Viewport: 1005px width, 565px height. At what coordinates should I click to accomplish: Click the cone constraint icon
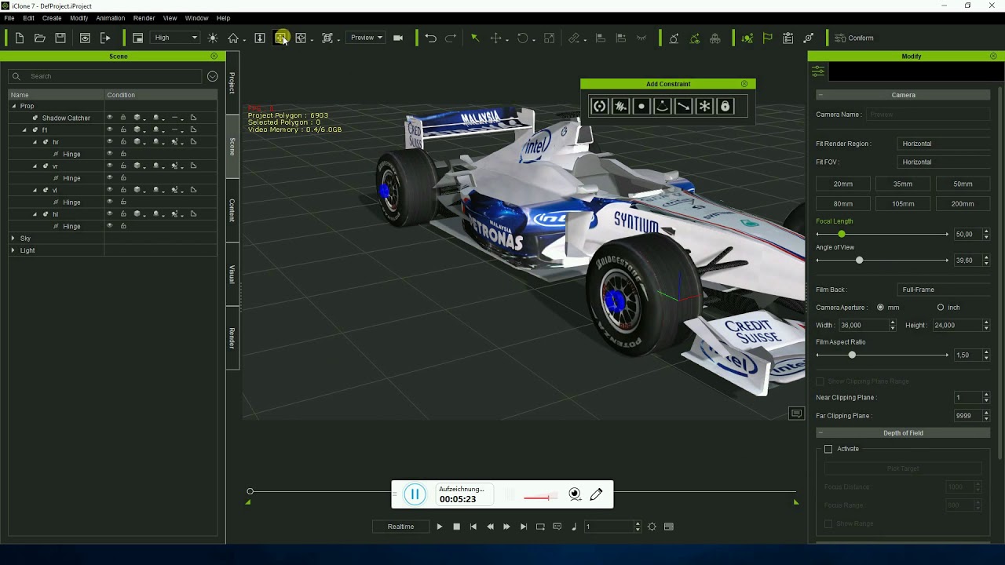click(x=663, y=106)
